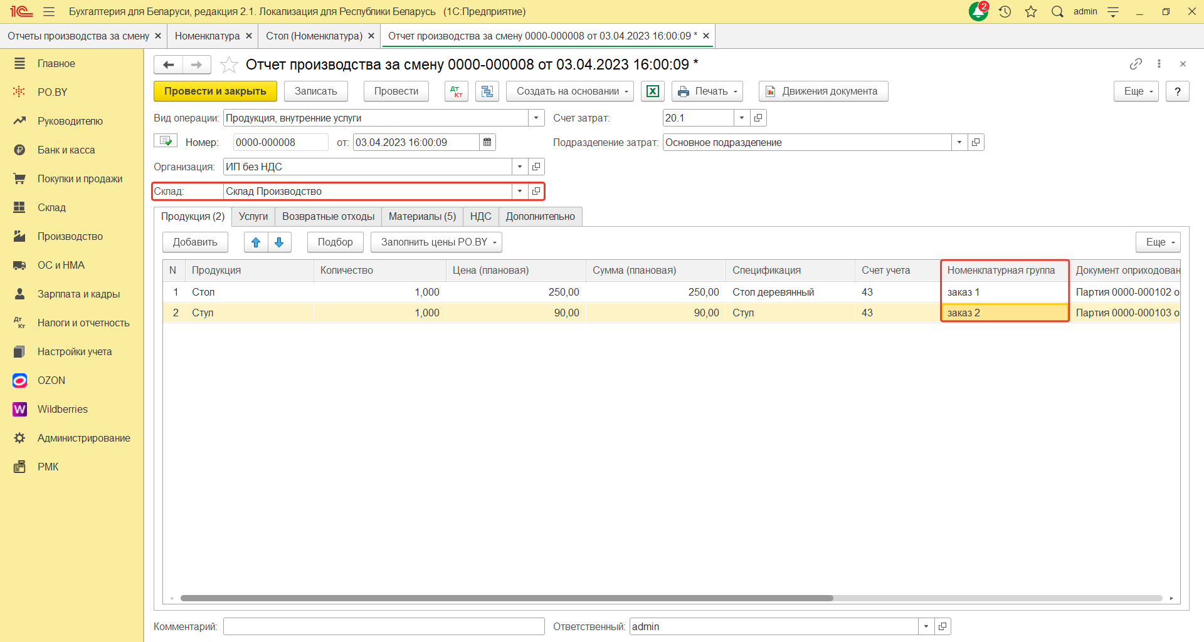Click the Подбор button
The width and height of the screenshot is (1204, 642).
click(x=335, y=242)
